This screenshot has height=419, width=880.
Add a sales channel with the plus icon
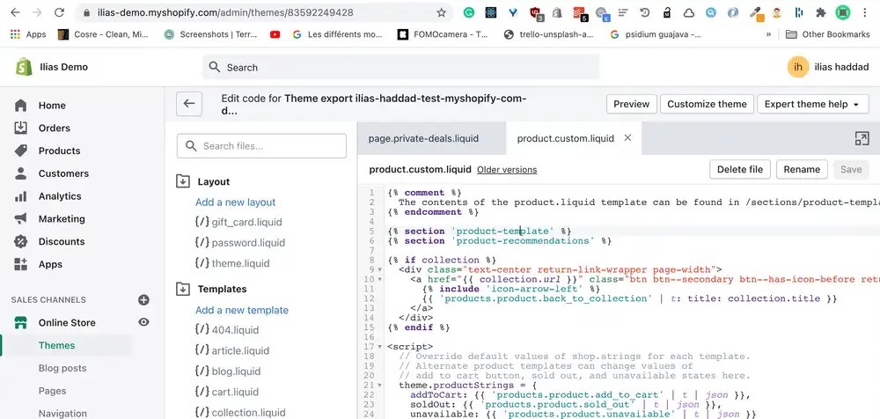(144, 300)
